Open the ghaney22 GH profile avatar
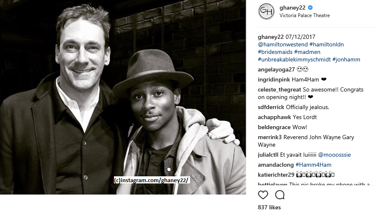The width and height of the screenshot is (375, 211). [266, 11]
